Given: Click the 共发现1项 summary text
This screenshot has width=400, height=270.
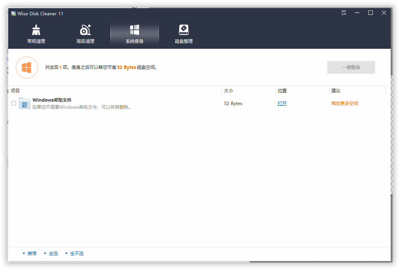Looking at the screenshot, I should (x=101, y=67).
